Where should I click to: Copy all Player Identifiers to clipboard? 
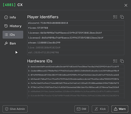click(x=122, y=17)
